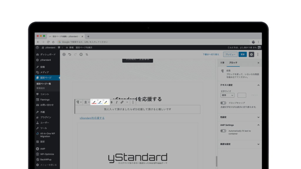The image size is (301, 169).
Task: Switch the page to draft
Action: pos(211,54)
